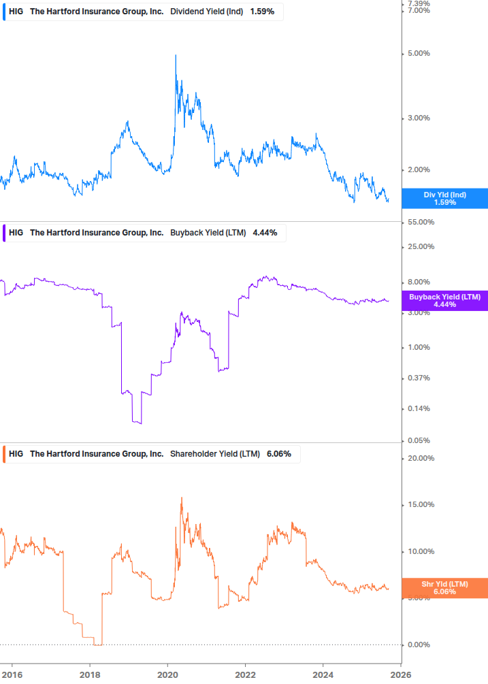This screenshot has width=488, height=684.
Task: Click the 25.00% tick on buyback yield axis
Action: 421,246
